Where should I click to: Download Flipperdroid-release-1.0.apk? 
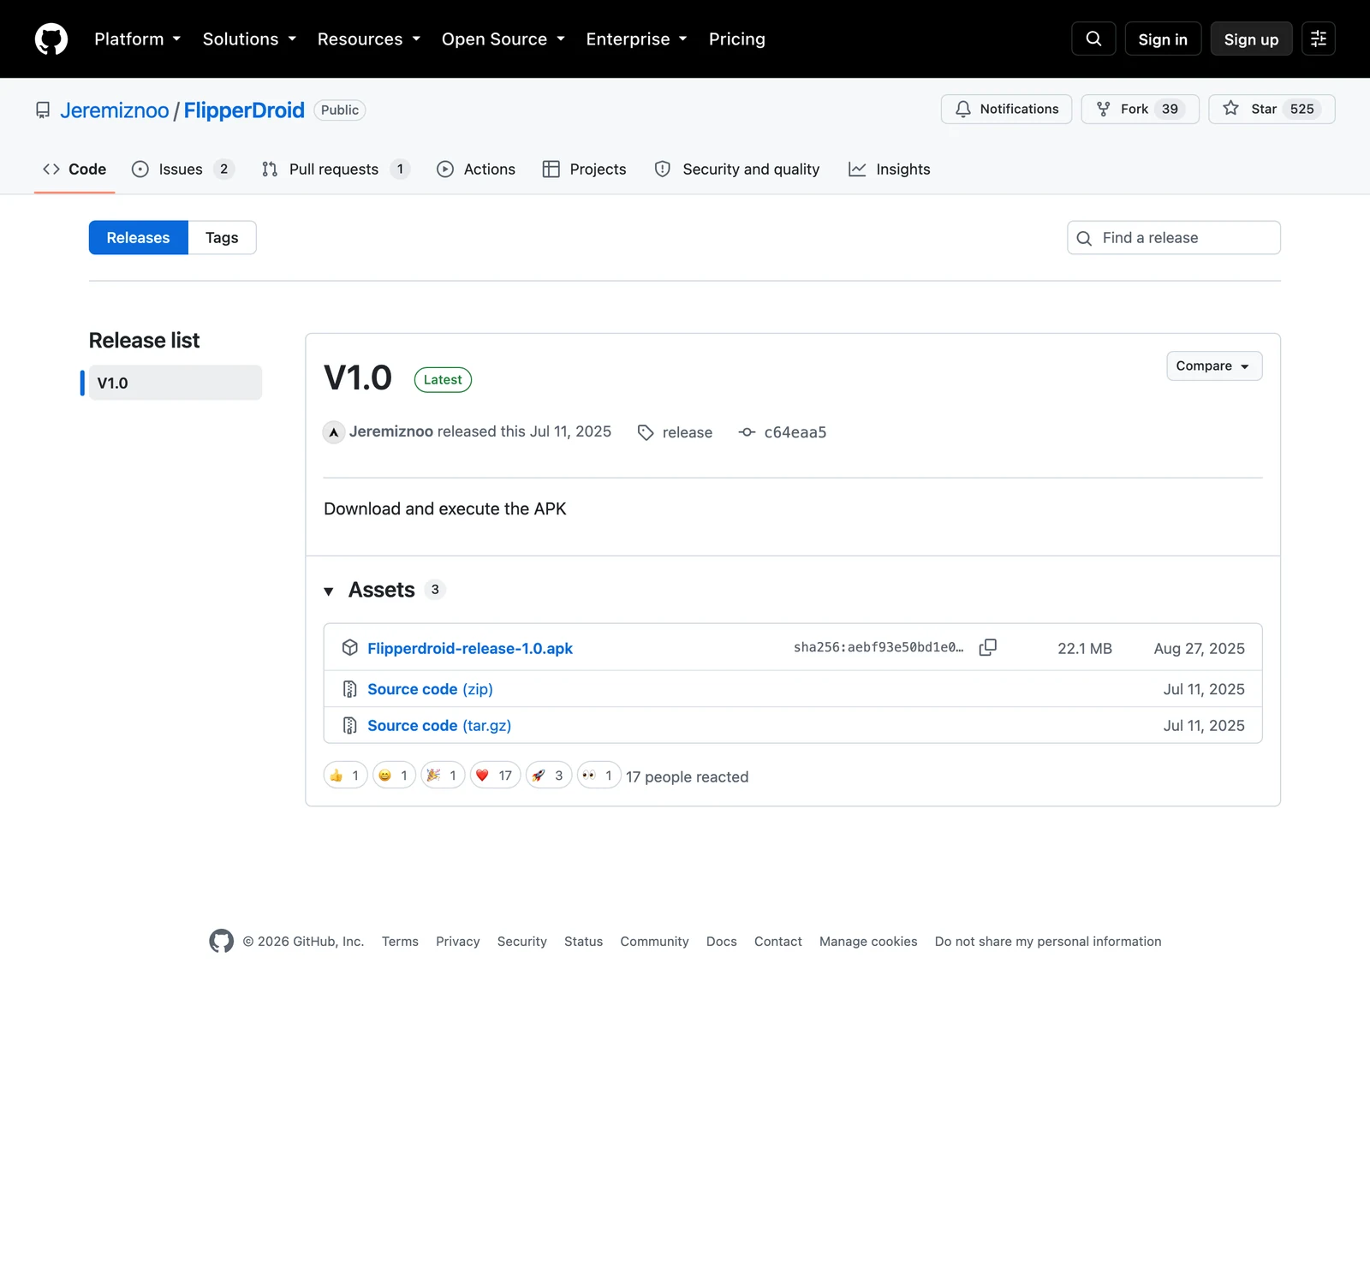coord(470,648)
